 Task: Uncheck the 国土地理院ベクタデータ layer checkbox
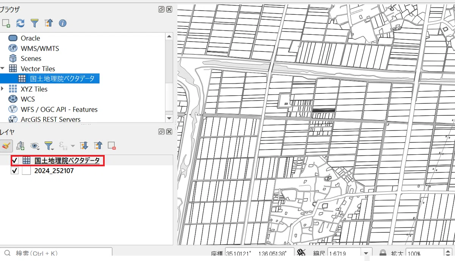point(15,160)
